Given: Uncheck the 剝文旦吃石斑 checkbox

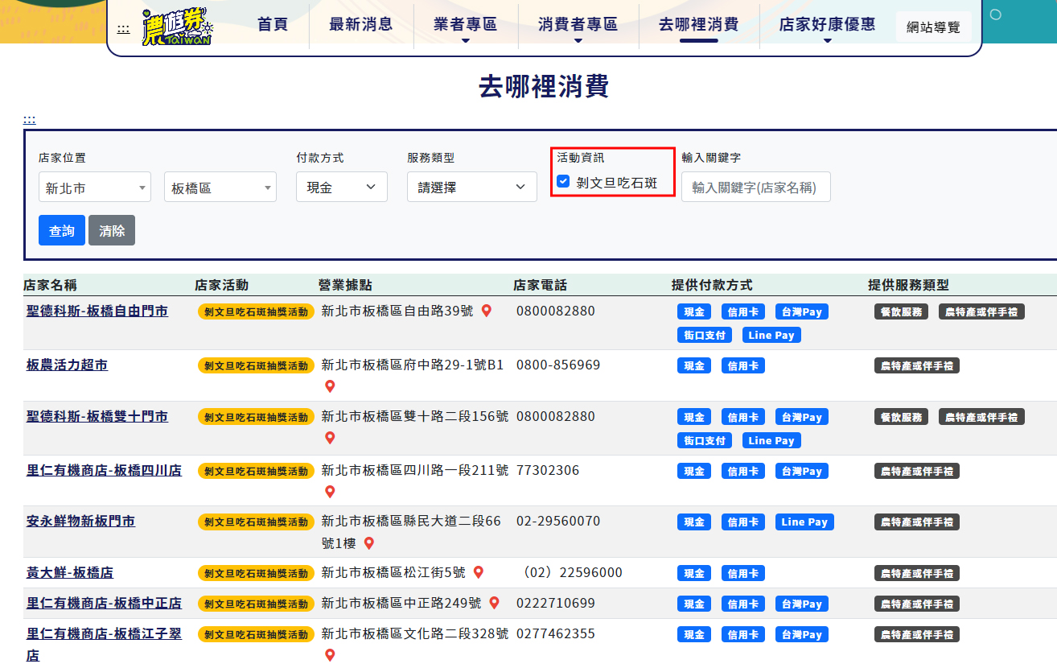Looking at the screenshot, I should click(564, 182).
